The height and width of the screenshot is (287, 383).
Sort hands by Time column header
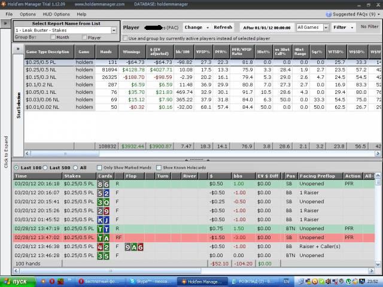pyautogui.click(x=38, y=176)
